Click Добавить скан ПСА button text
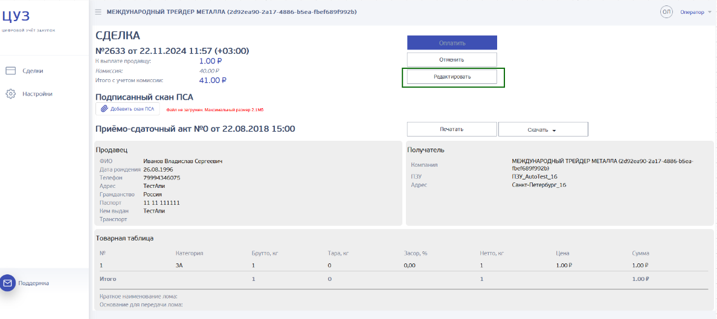717x319 pixels. (132, 109)
